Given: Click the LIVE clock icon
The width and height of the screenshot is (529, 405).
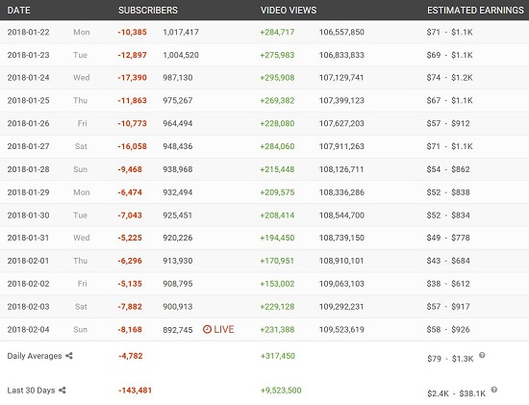Looking at the screenshot, I should [x=207, y=329].
